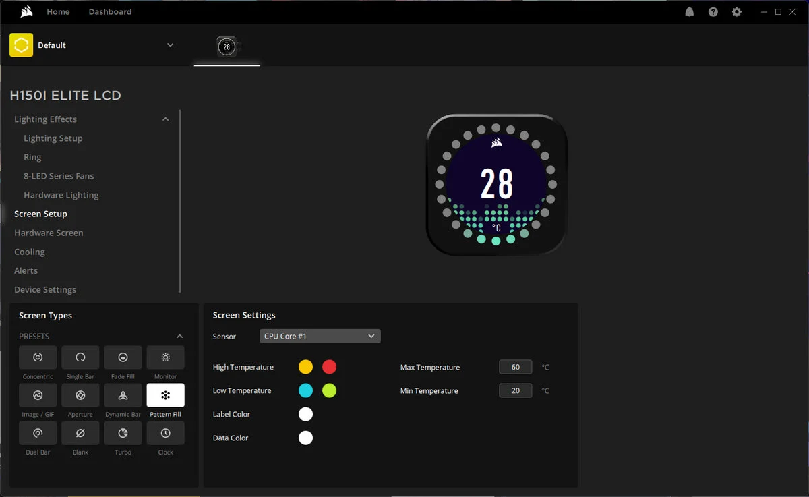Collapse the Lighting Effects section
This screenshot has width=809, height=497.
165,119
